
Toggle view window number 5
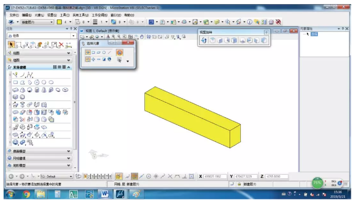(x=99, y=176)
